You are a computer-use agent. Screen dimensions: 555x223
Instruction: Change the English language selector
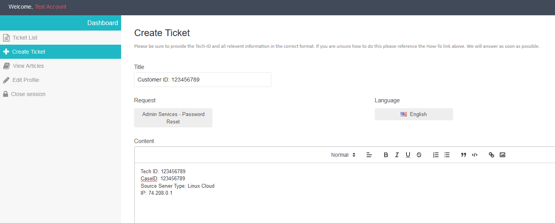coord(414,114)
